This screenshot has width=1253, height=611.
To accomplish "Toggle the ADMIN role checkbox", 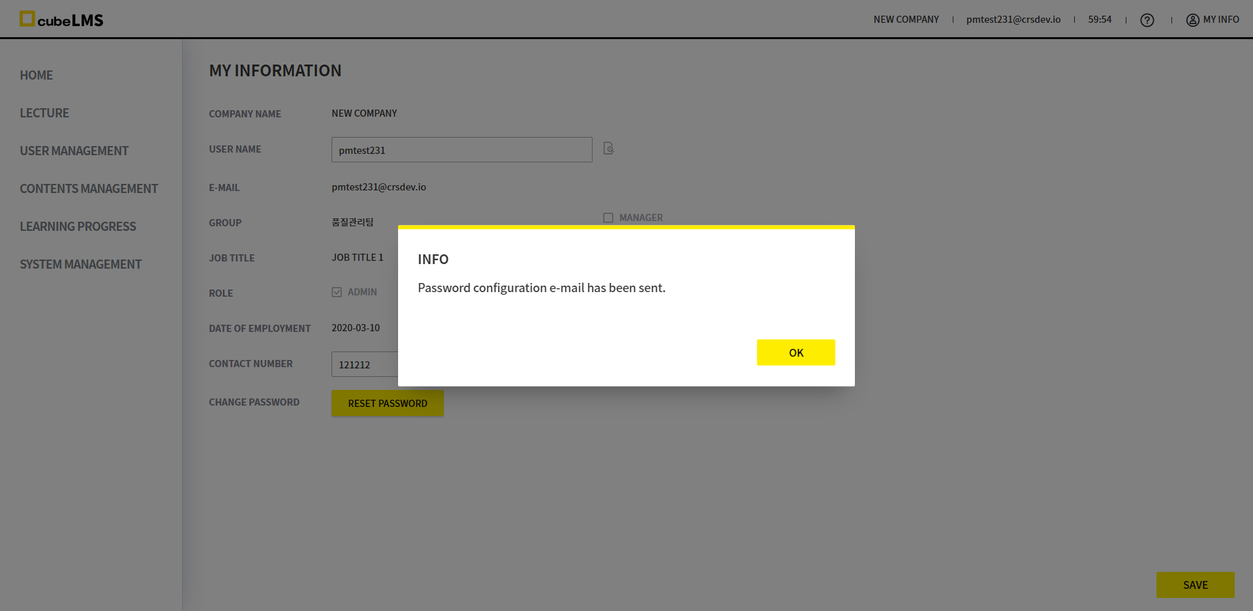I will point(337,292).
